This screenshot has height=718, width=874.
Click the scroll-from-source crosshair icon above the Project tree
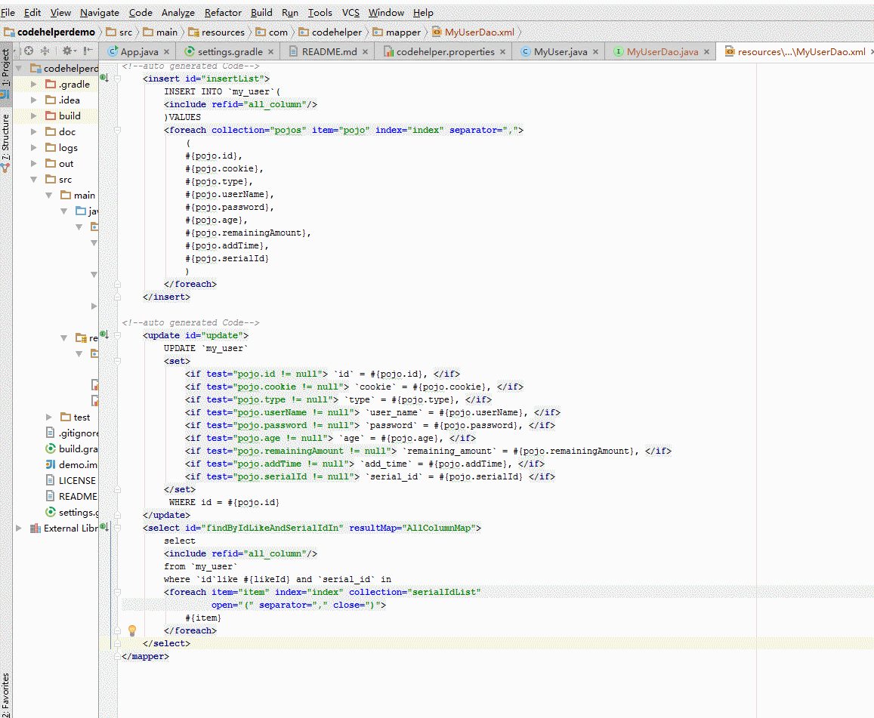click(28, 50)
